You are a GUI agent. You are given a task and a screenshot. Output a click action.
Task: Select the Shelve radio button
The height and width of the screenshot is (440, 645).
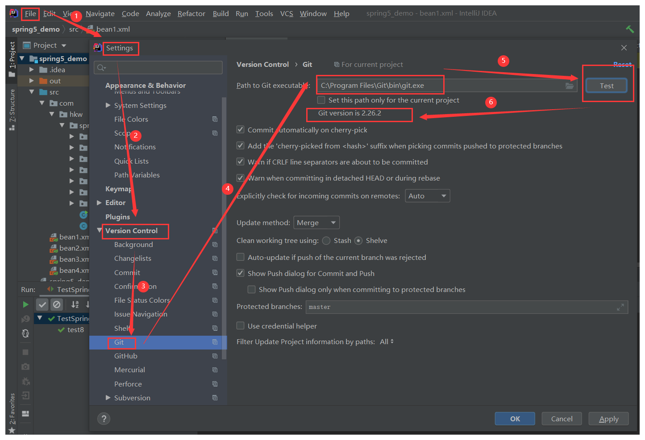(358, 241)
